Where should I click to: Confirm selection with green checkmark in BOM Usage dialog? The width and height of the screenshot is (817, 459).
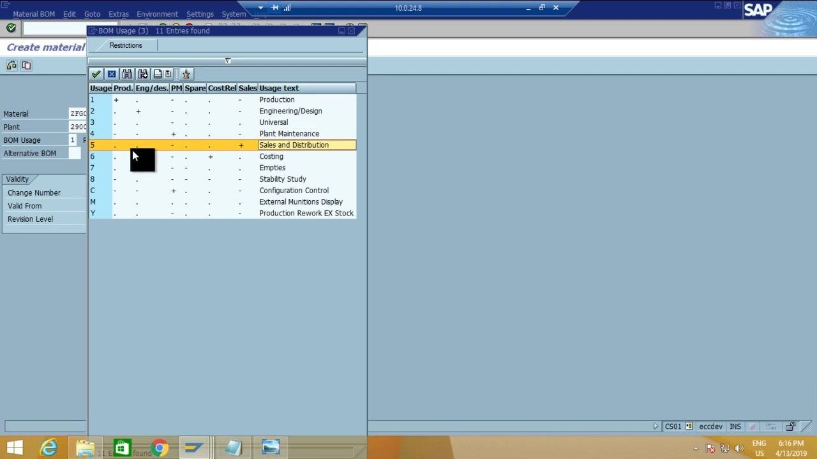point(96,74)
